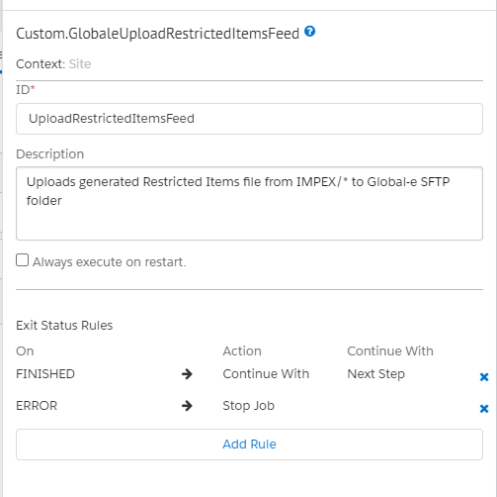The image size is (497, 497).
Task: Click the arrow icon next to FINISHED
Action: pyautogui.click(x=187, y=374)
